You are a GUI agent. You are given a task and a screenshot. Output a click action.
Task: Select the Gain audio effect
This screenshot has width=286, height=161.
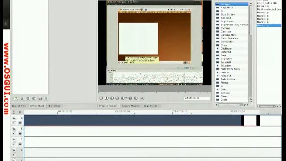click(223, 89)
